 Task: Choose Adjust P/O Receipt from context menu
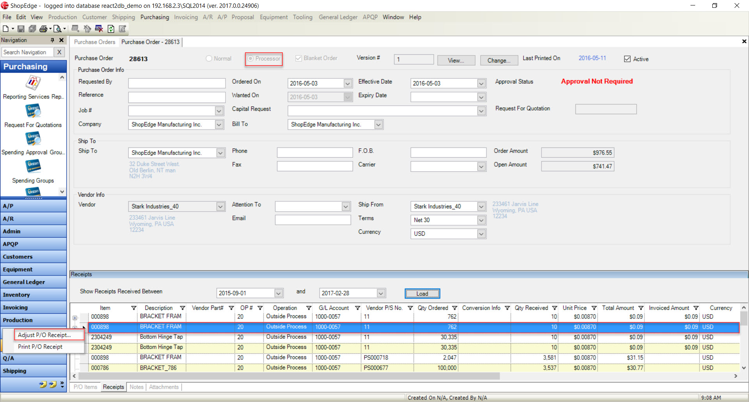(44, 335)
